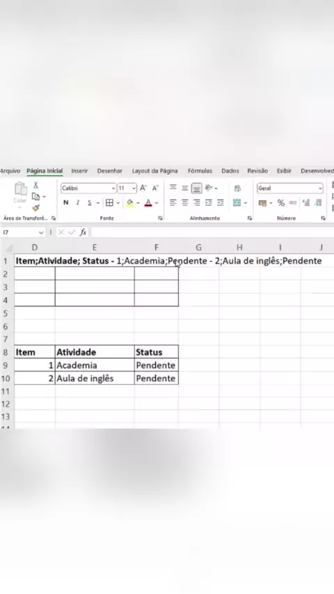Screen dimensions: 334x594
Task: Apply percent style format
Action: point(281,202)
